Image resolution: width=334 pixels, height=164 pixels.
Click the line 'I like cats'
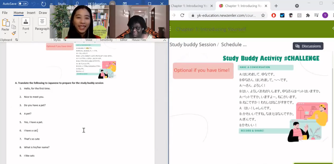point(29,156)
